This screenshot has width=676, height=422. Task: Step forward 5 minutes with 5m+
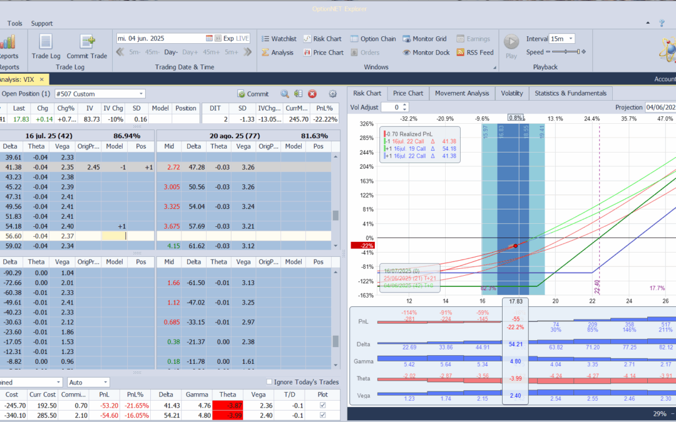tap(231, 52)
